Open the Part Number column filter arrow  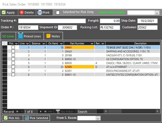(92, 44)
